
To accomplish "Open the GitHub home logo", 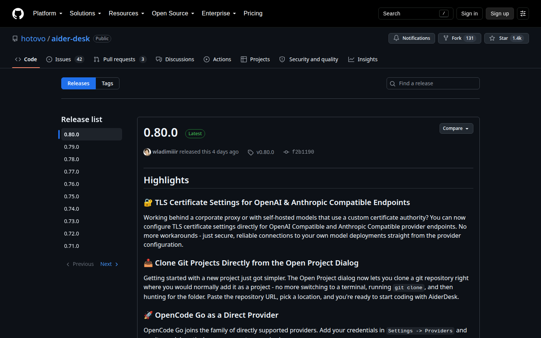I will click(18, 14).
